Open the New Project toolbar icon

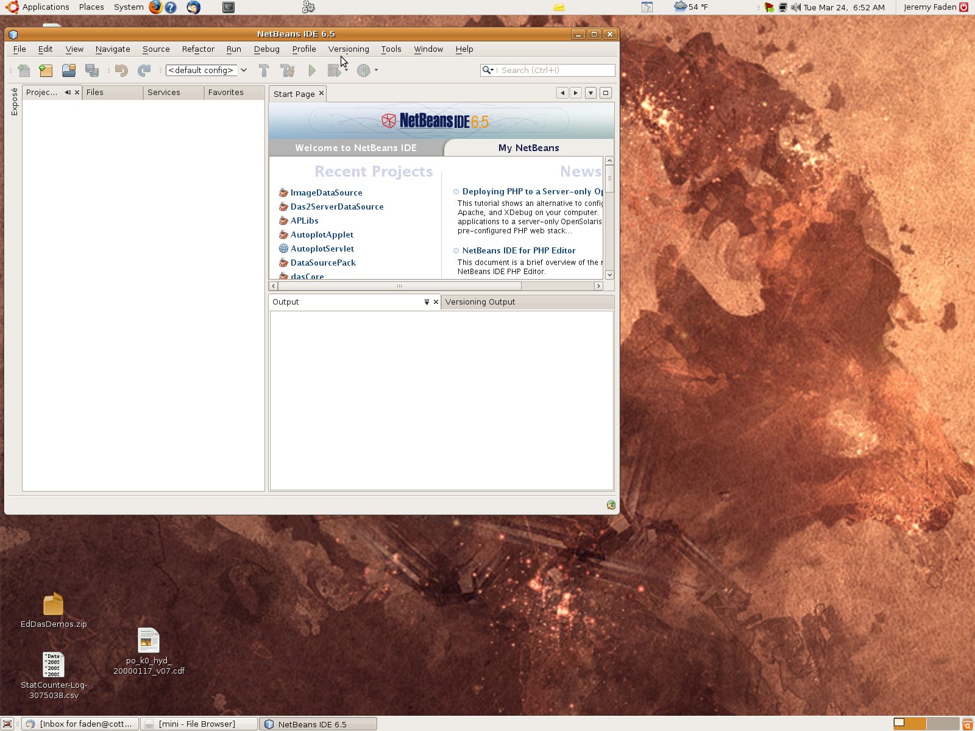[46, 70]
